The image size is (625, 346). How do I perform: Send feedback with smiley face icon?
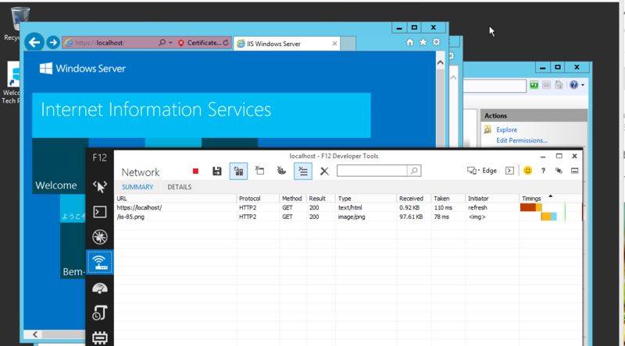click(x=528, y=171)
